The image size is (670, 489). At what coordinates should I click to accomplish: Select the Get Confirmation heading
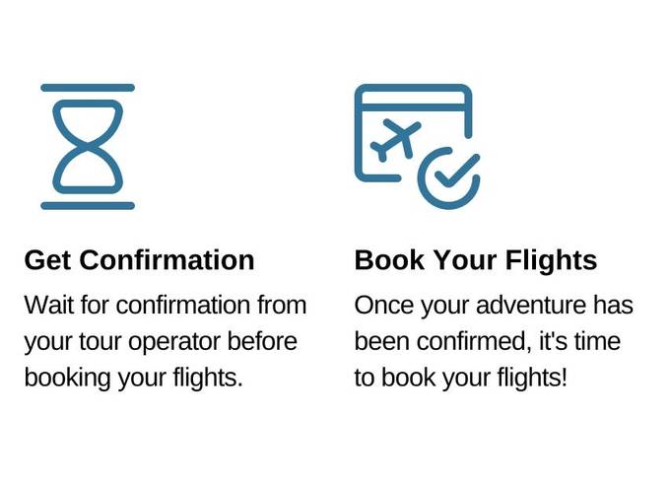coord(139,260)
